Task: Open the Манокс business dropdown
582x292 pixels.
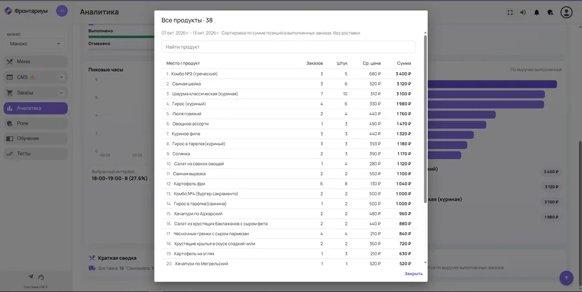Action: (34, 44)
